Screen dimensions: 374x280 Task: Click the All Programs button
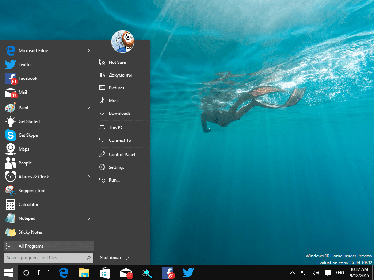tap(49, 246)
